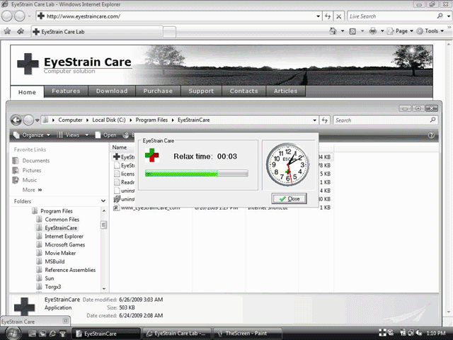Click the EyeStrain application file icon
This screenshot has width=453, height=340.
click(x=116, y=157)
